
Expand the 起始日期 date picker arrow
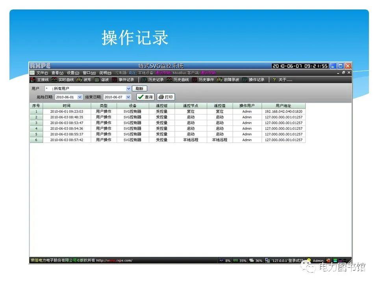(80, 97)
